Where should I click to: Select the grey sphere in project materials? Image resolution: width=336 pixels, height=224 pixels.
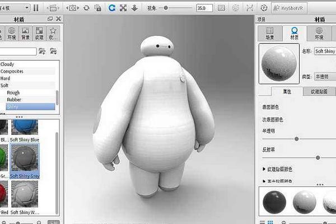304,202
